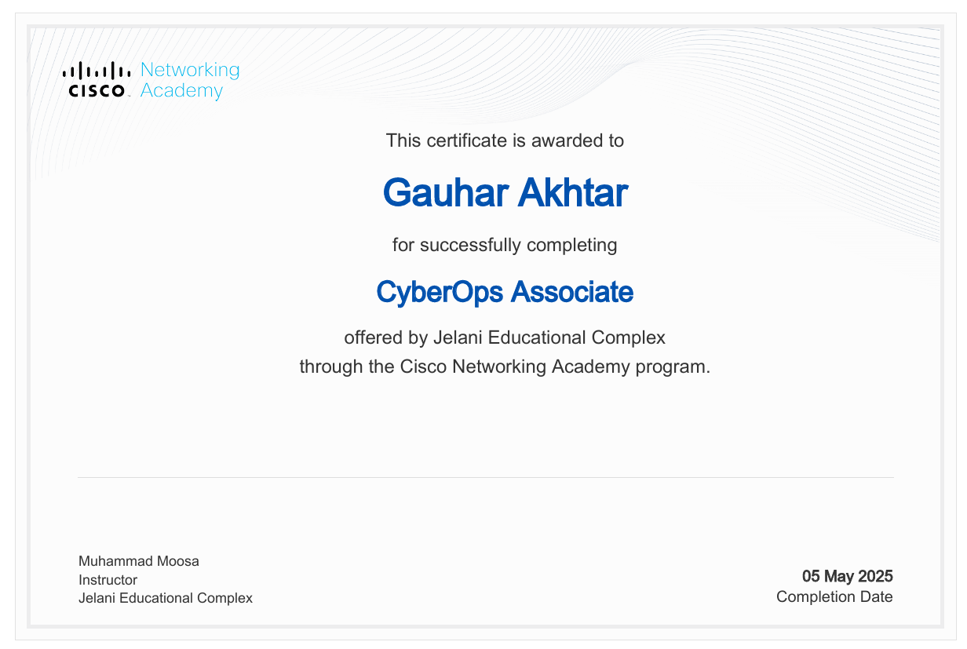Select the 'for successfully completing' line
The width and height of the screenshot is (967, 649).
click(505, 245)
